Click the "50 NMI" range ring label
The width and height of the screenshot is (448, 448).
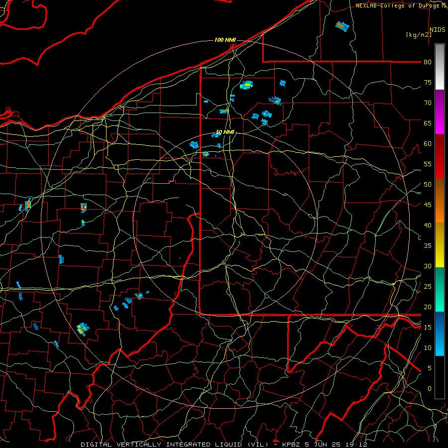pos(225,132)
